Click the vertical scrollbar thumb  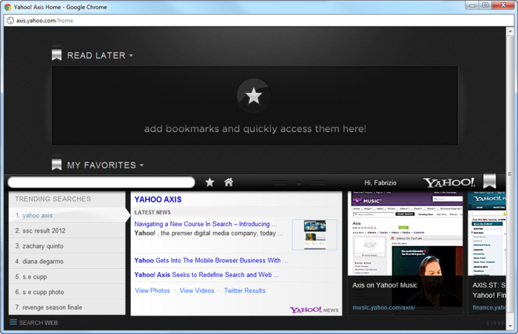click(510, 174)
